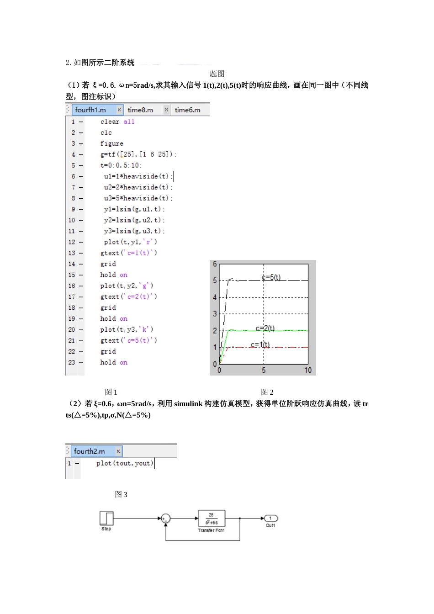Close the fourth2.m tab

118,451
